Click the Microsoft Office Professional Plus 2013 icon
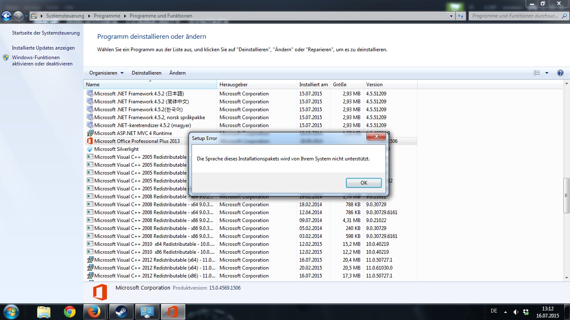The image size is (570, 320). tap(90, 141)
